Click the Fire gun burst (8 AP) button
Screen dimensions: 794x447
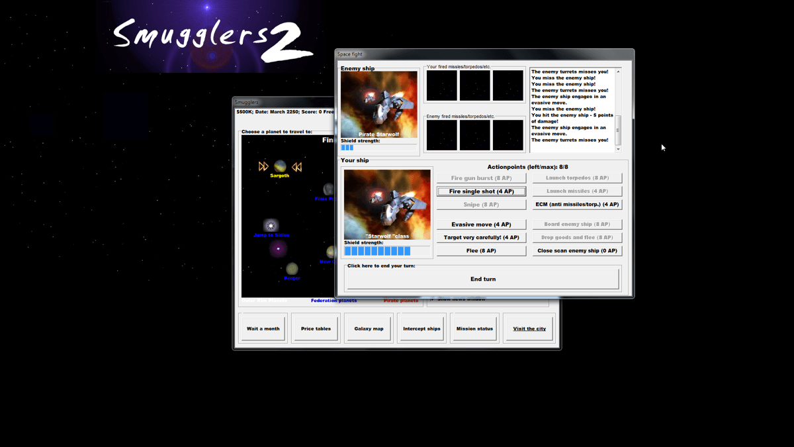coord(481,178)
